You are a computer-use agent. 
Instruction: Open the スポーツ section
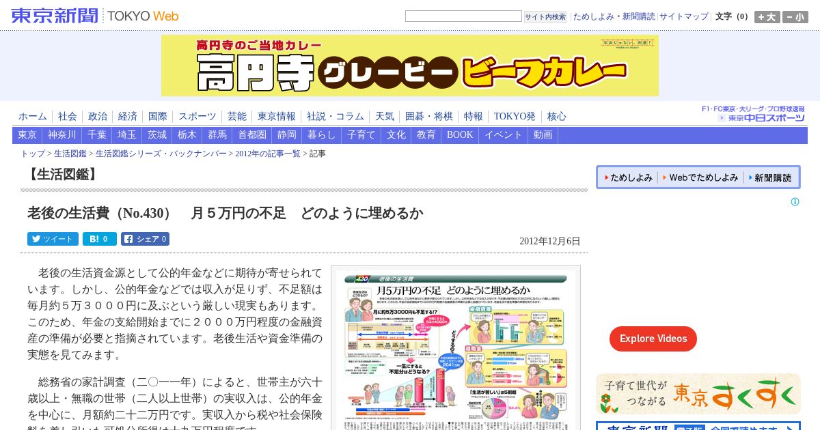tap(197, 117)
